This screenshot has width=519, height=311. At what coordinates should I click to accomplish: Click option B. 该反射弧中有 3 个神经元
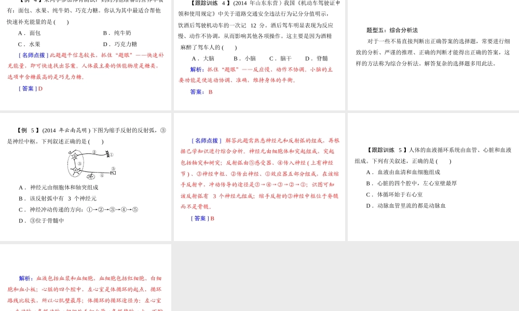(x=58, y=199)
